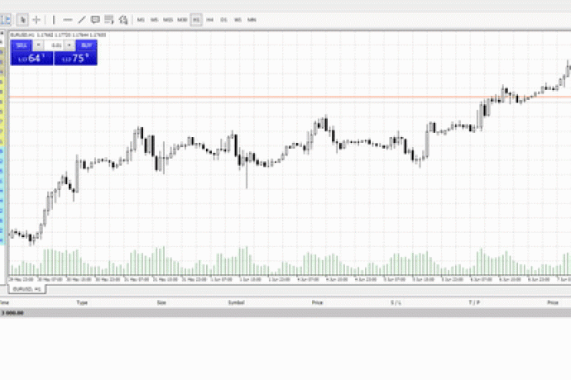Activate the crosshair tool

pos(36,20)
